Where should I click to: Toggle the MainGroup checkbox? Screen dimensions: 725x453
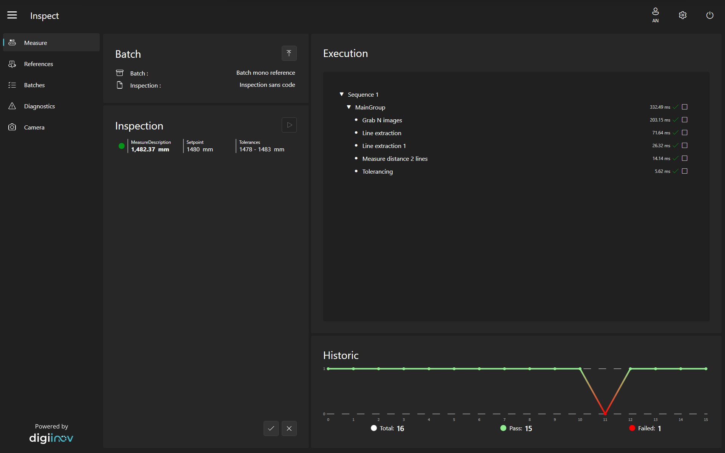pyautogui.click(x=685, y=107)
